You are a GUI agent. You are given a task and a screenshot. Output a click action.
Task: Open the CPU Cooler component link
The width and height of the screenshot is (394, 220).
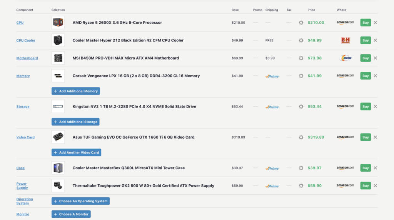tap(26, 40)
